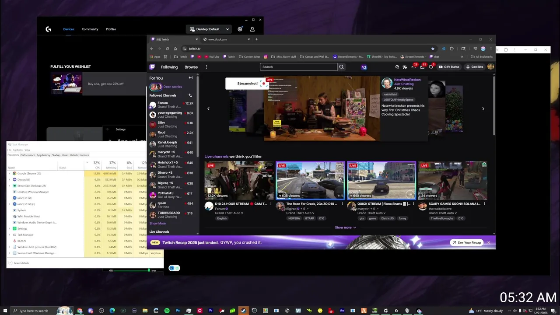Click Chrome home button
Image resolution: width=560 pixels, height=315 pixels.
[x=175, y=49]
